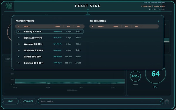Click the large 64 BPM readout circle
The height and width of the screenshot is (110, 176).
[155, 74]
